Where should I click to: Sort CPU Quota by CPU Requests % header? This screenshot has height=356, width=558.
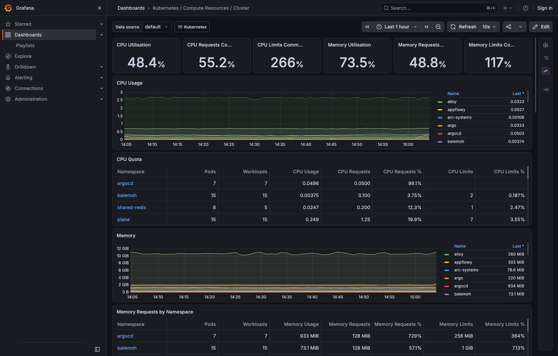[x=402, y=172]
